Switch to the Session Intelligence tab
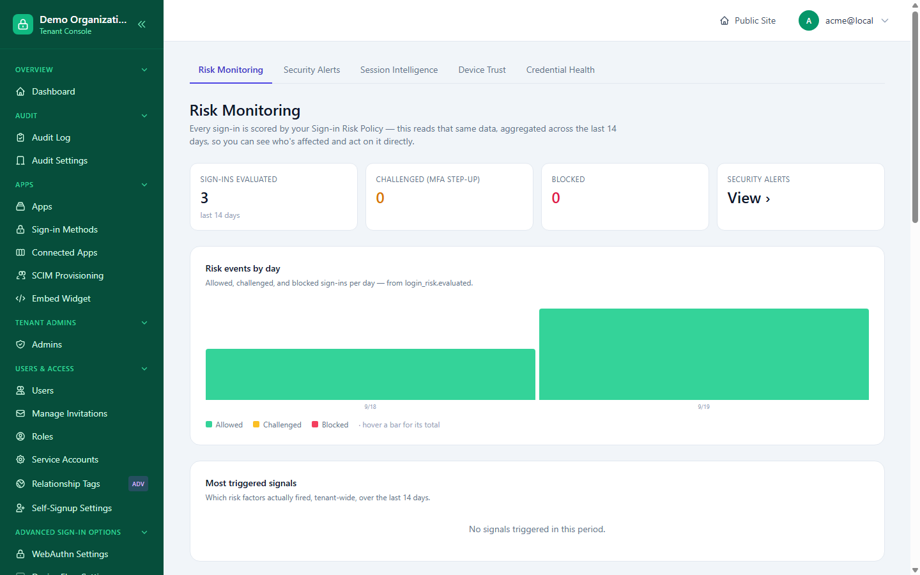The height and width of the screenshot is (575, 920). click(399, 70)
